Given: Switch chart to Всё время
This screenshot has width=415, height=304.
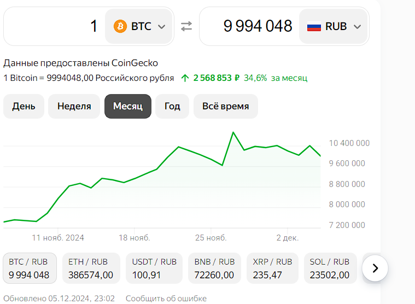Looking at the screenshot, I should pyautogui.click(x=225, y=106).
